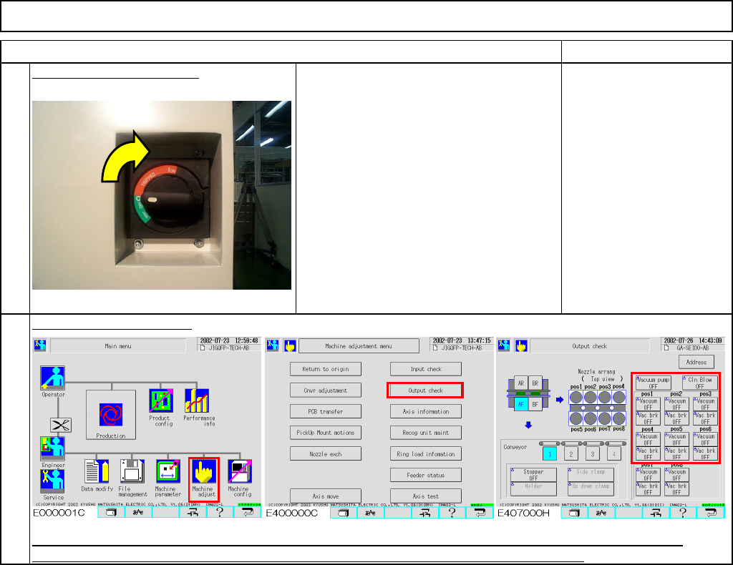Open PickUp Mount motions
733x565 pixels.
(326, 433)
